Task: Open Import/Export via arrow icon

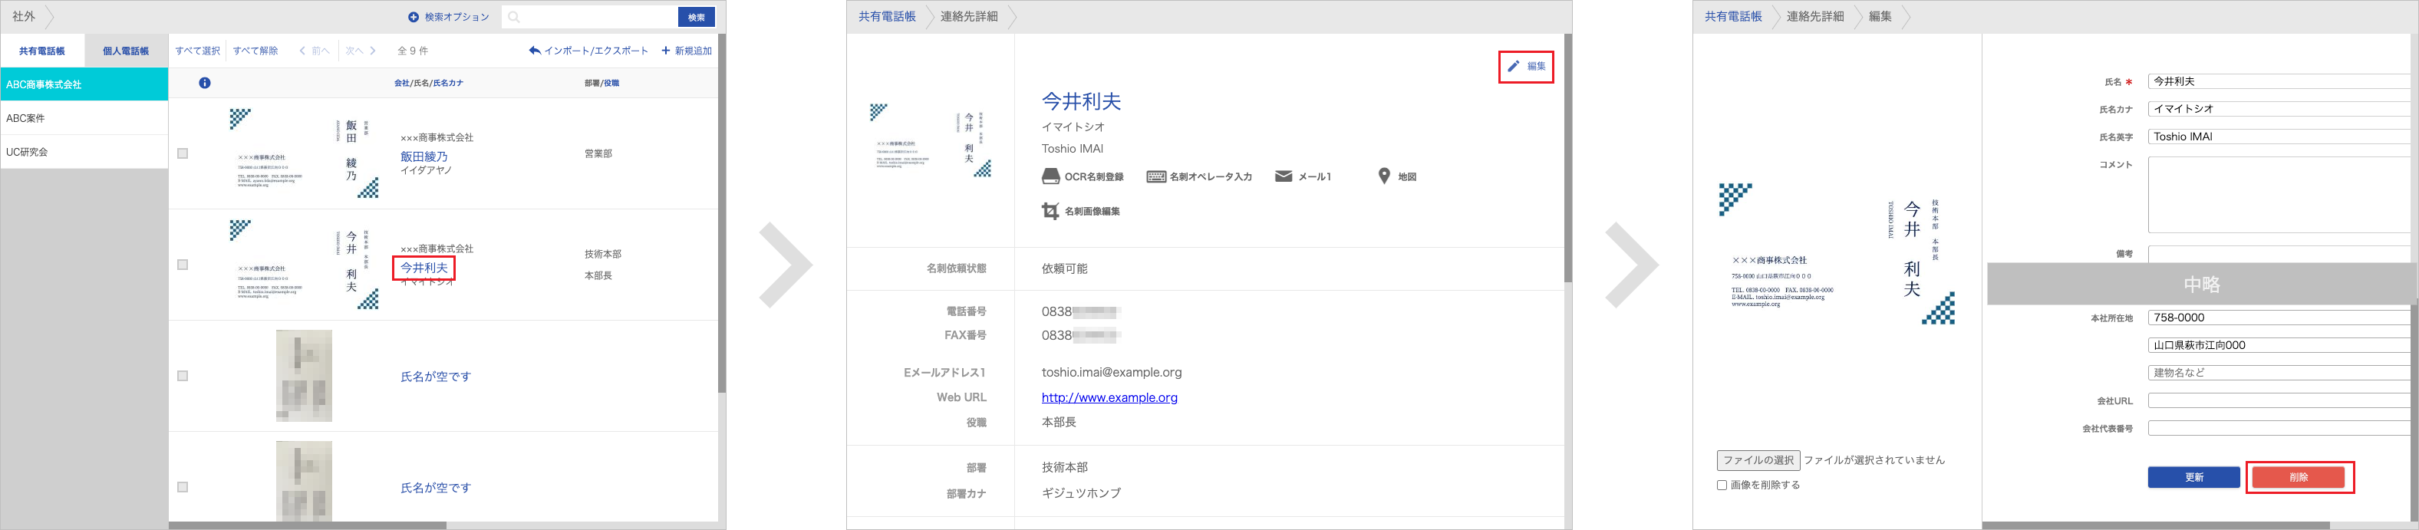Action: 534,51
